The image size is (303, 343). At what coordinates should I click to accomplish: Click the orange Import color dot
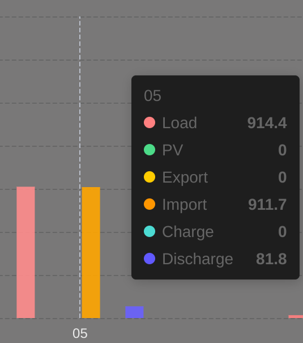pos(150,204)
